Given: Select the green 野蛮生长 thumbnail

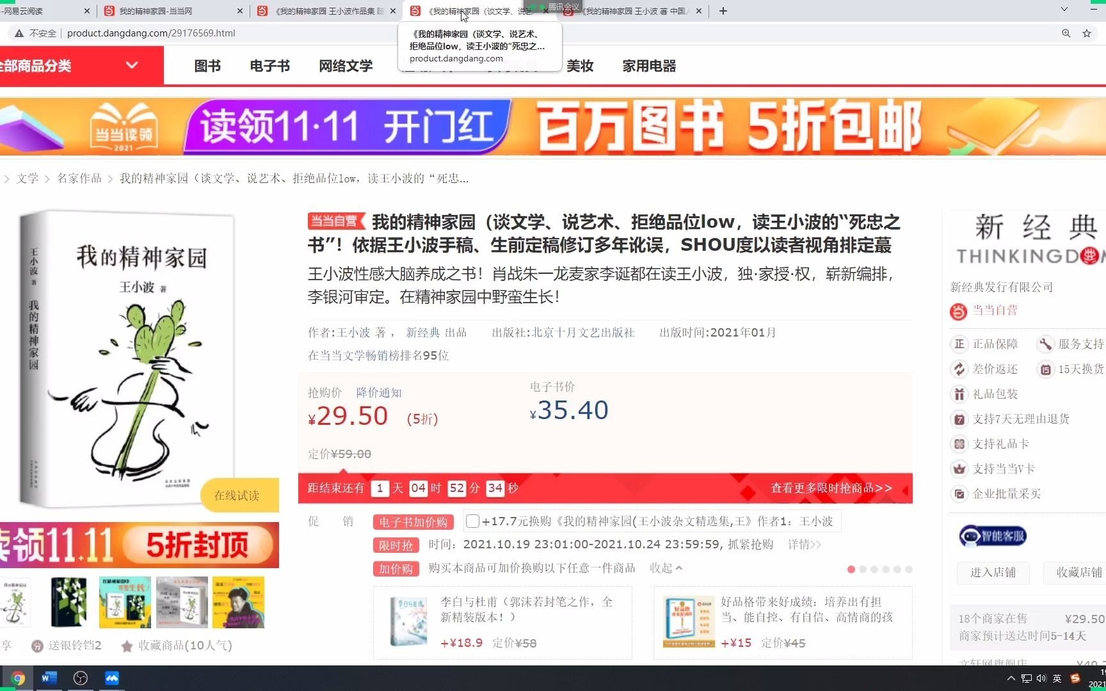Looking at the screenshot, I should 125,602.
